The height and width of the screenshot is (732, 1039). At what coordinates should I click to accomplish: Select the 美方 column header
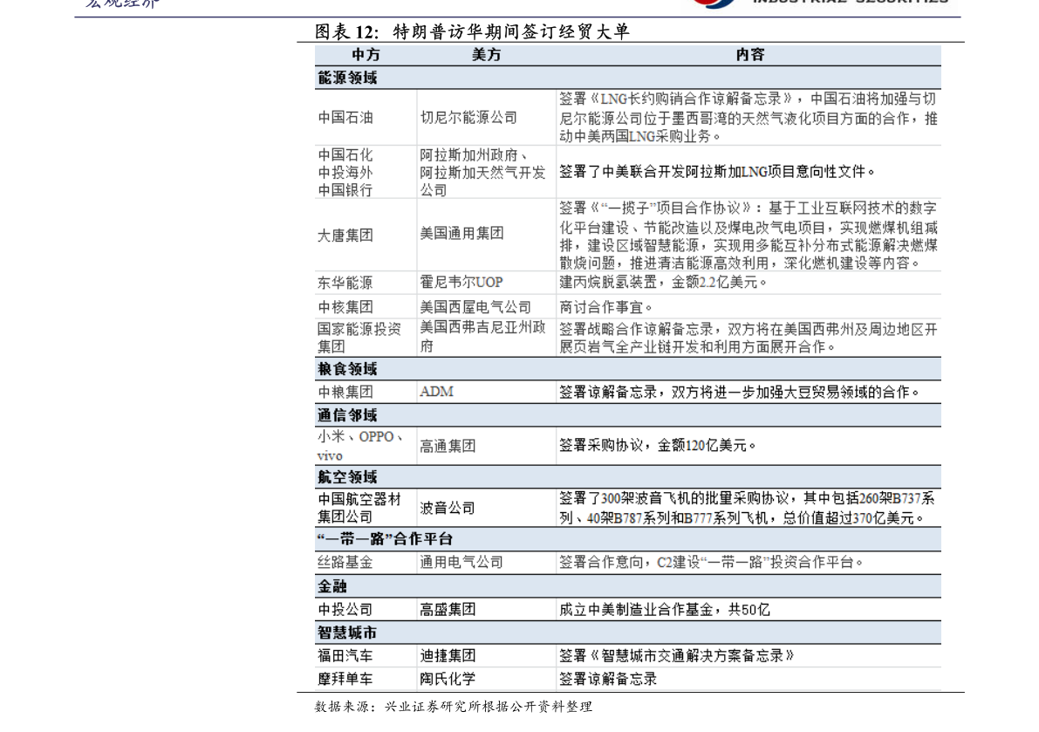click(x=487, y=55)
